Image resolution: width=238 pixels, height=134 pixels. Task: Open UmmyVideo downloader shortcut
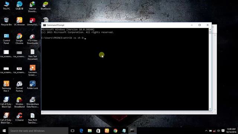coord(32,22)
